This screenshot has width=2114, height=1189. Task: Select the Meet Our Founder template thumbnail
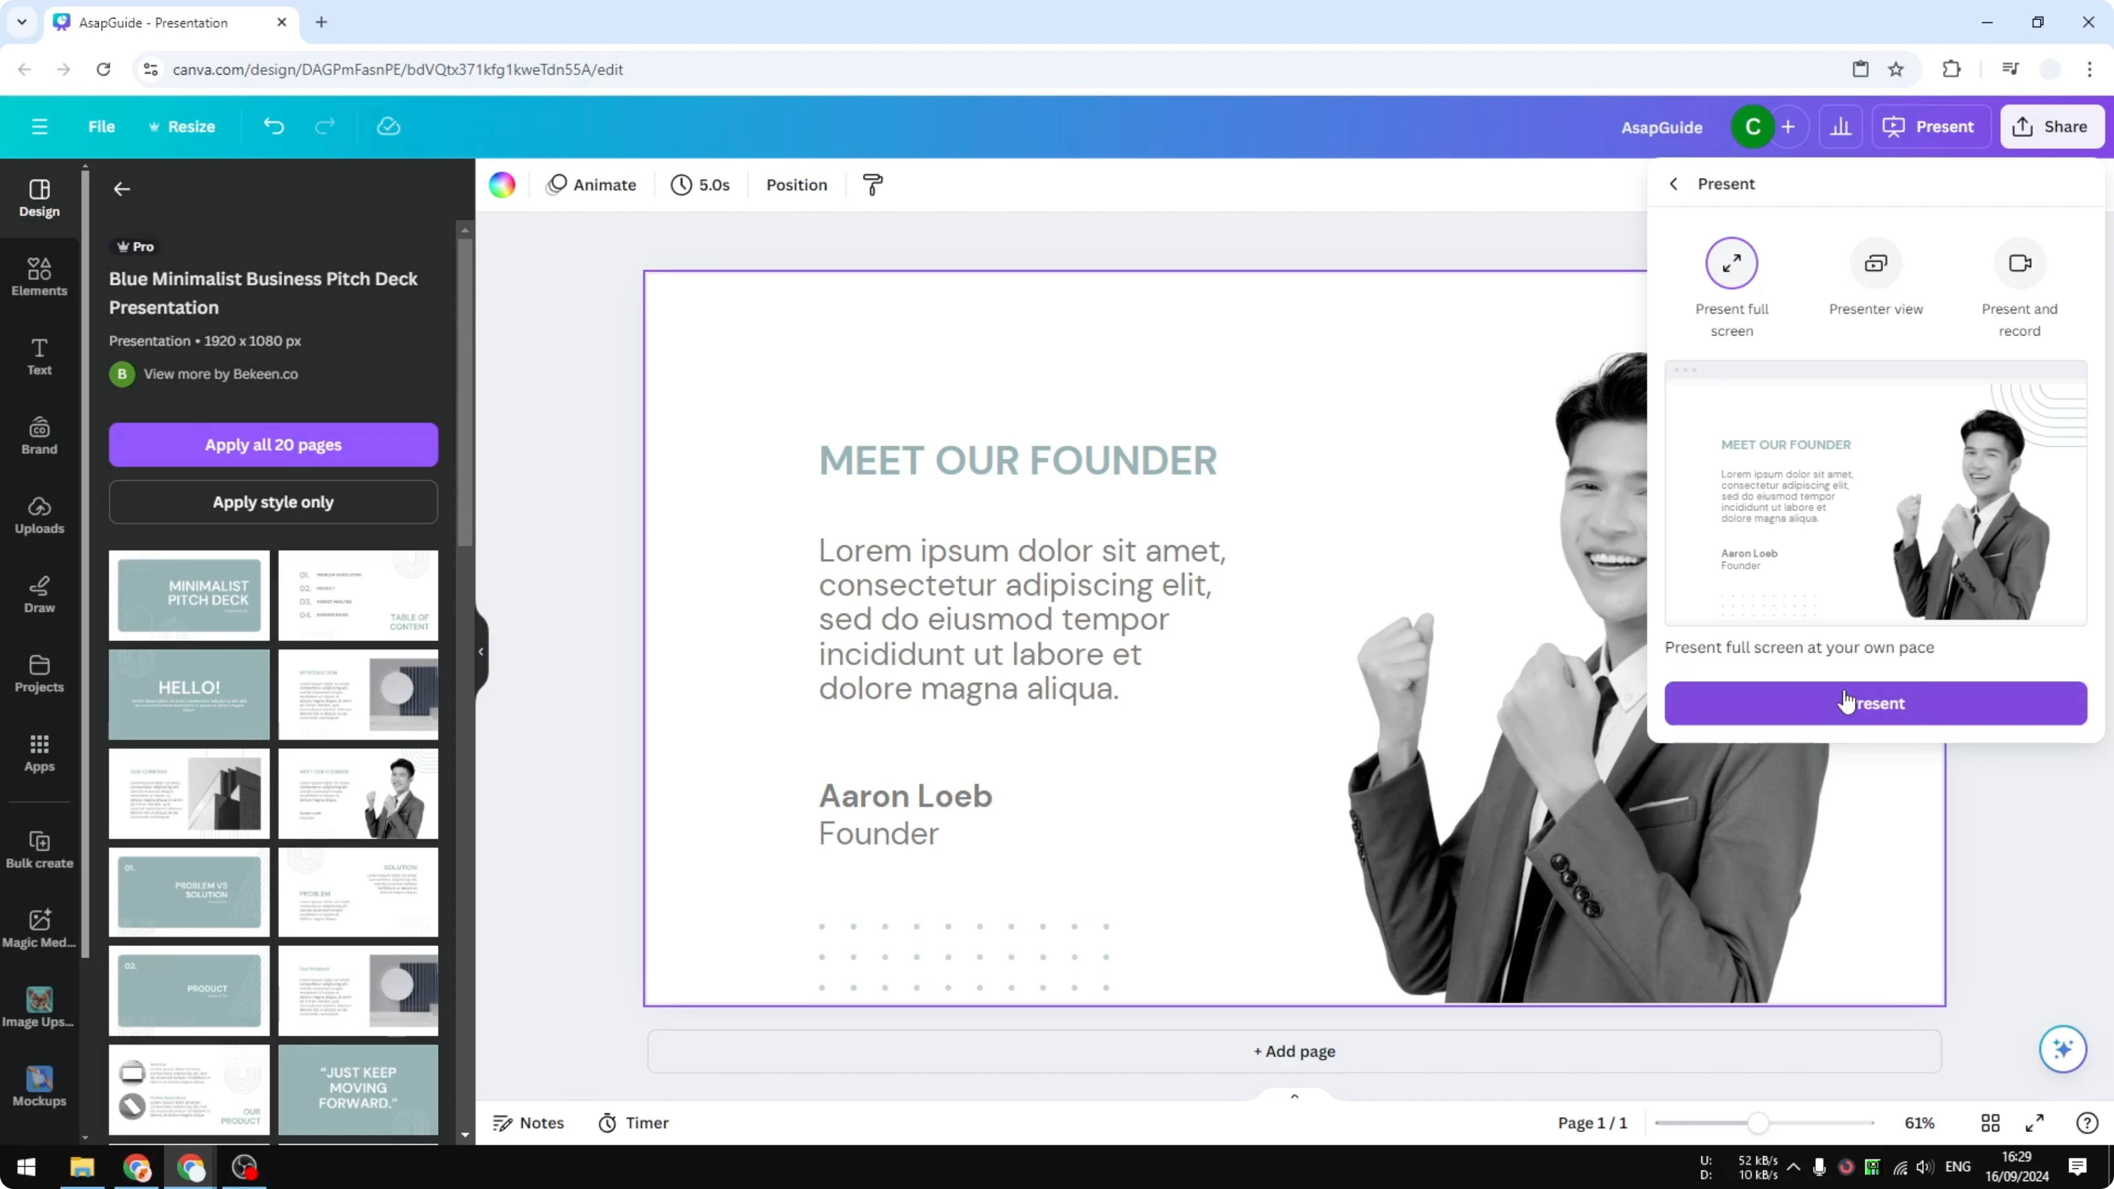coord(358,793)
